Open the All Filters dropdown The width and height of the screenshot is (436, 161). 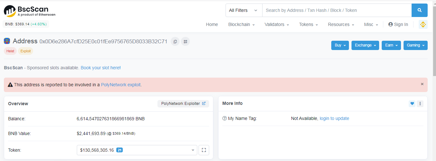[x=244, y=10]
